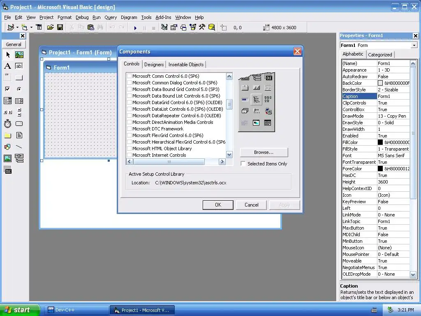Pick the Label control tool
This screenshot has width=421, height=316.
[8, 66]
